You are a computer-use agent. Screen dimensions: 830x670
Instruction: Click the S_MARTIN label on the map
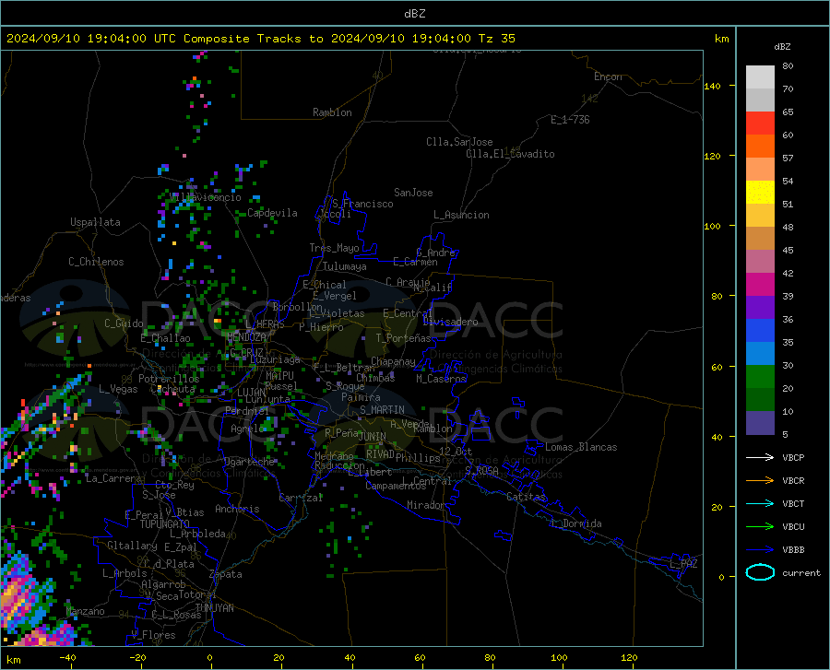382,410
